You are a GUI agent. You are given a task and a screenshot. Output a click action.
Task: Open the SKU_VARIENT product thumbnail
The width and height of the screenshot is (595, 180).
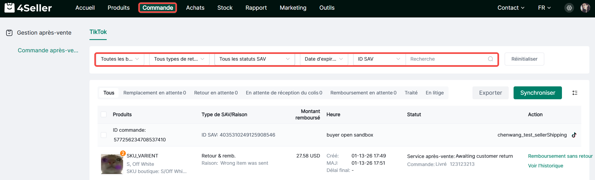pyautogui.click(x=112, y=164)
